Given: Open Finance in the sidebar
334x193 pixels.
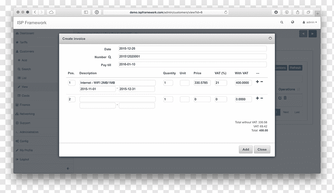Looking at the screenshot, I should pos(25,105).
